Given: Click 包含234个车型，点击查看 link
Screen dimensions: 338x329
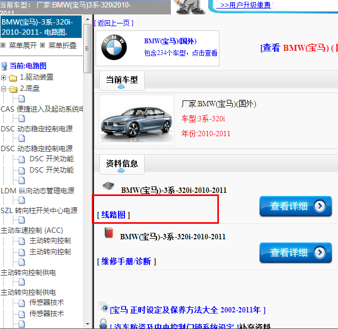Looking at the screenshot, I should 180,53.
